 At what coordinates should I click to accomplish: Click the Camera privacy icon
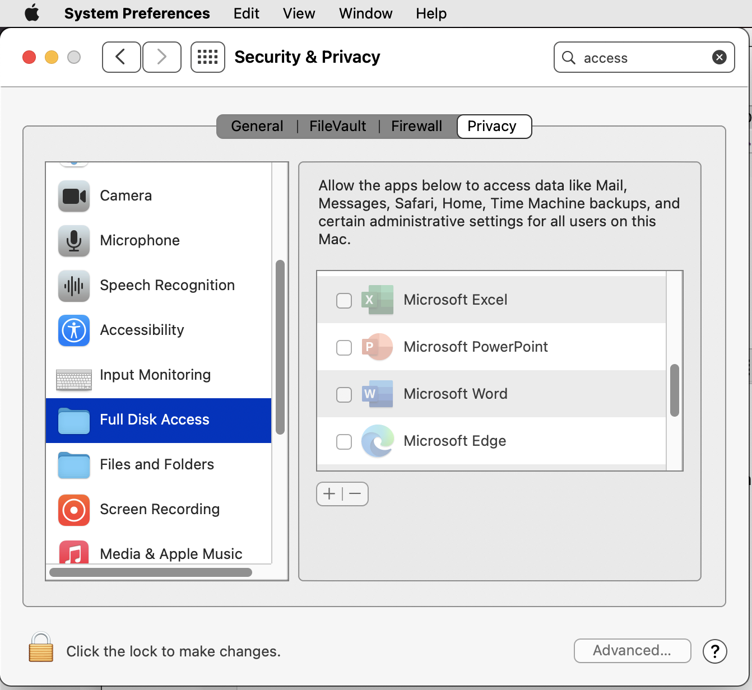point(74,196)
